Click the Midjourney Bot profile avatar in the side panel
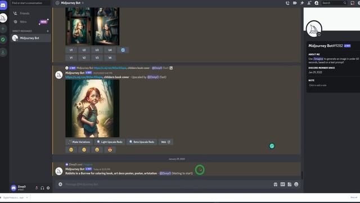 (314, 29)
